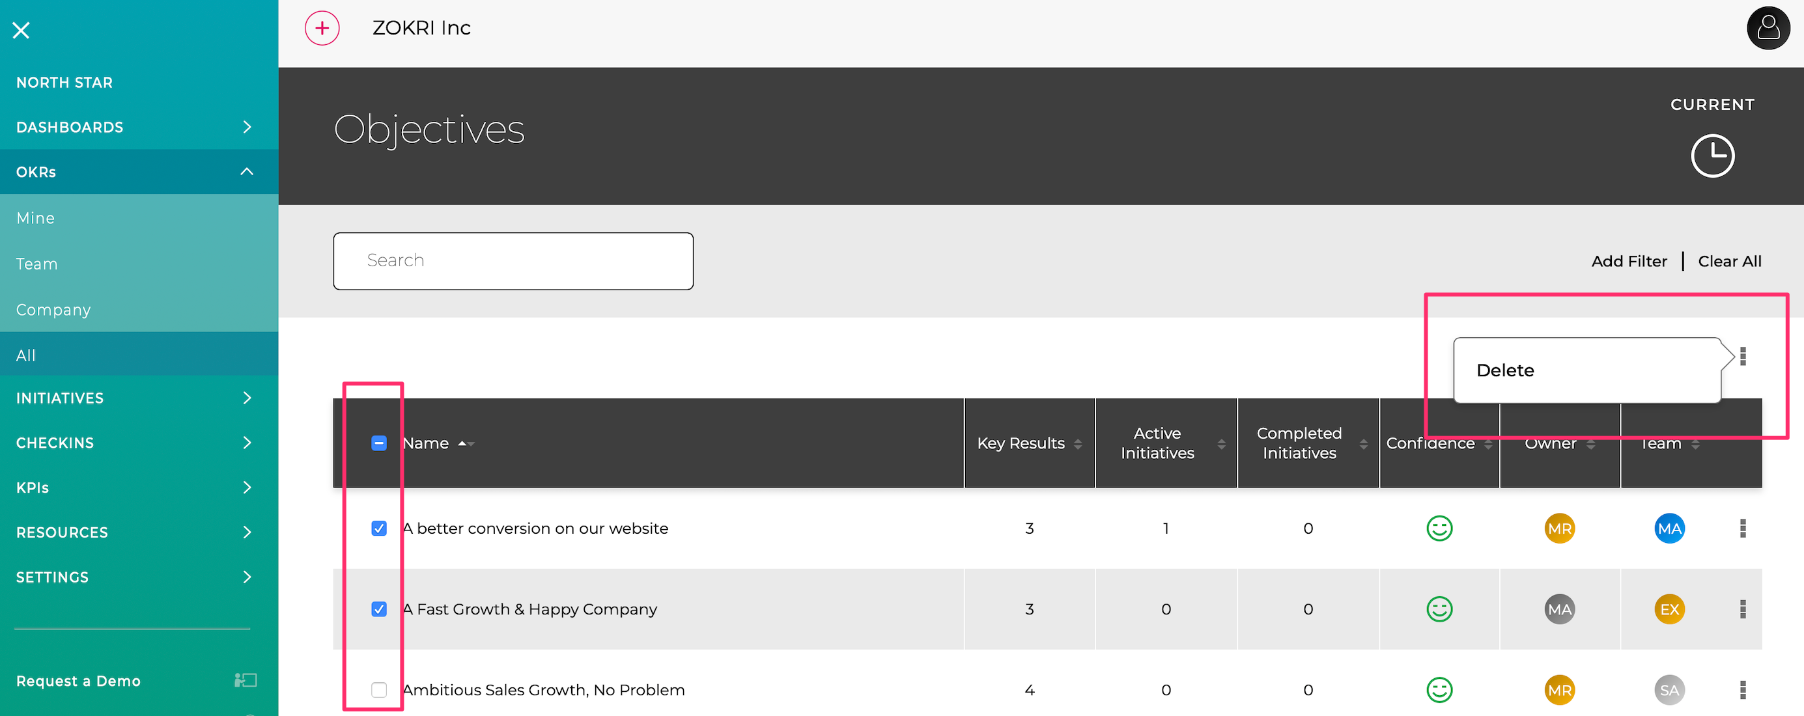The image size is (1804, 716).
Task: Click Request a Demo link
Action: (78, 680)
